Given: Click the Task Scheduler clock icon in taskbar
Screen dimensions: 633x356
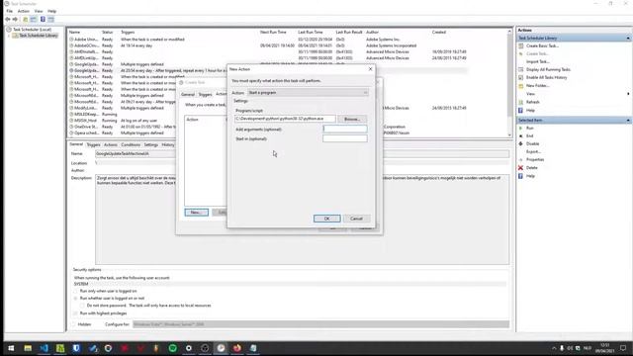Looking at the screenshot, I should click(x=221, y=348).
